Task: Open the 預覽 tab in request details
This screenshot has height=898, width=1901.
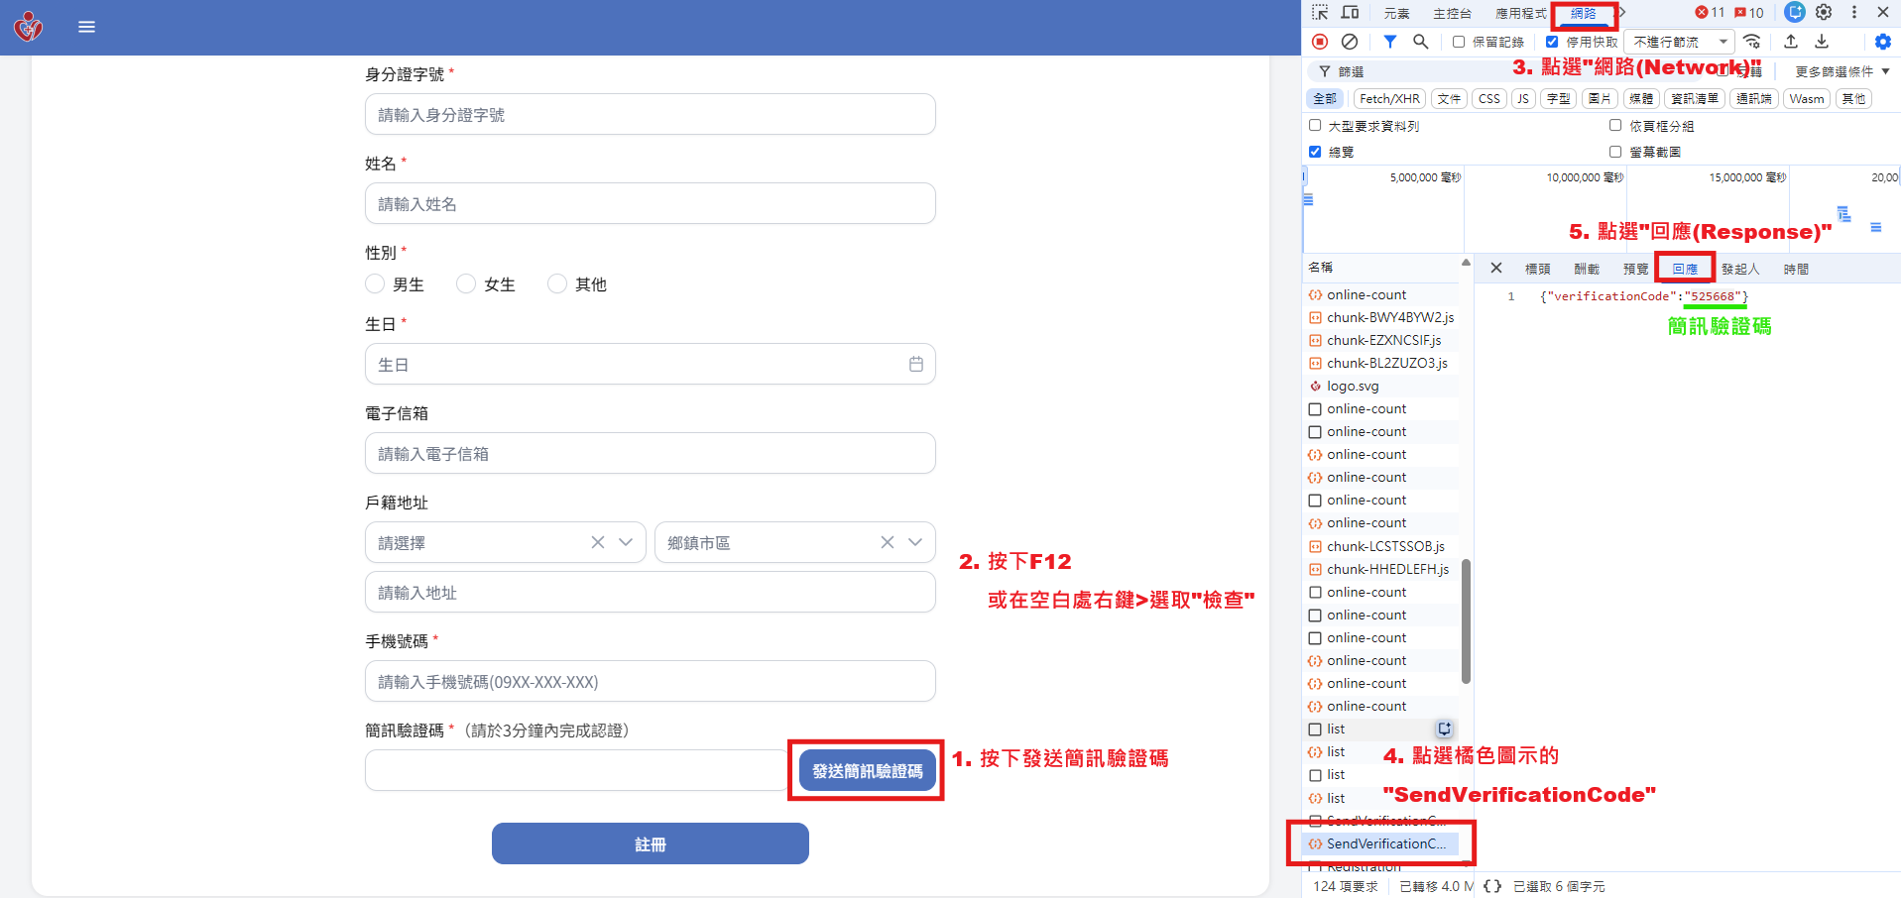Action: click(x=1635, y=269)
